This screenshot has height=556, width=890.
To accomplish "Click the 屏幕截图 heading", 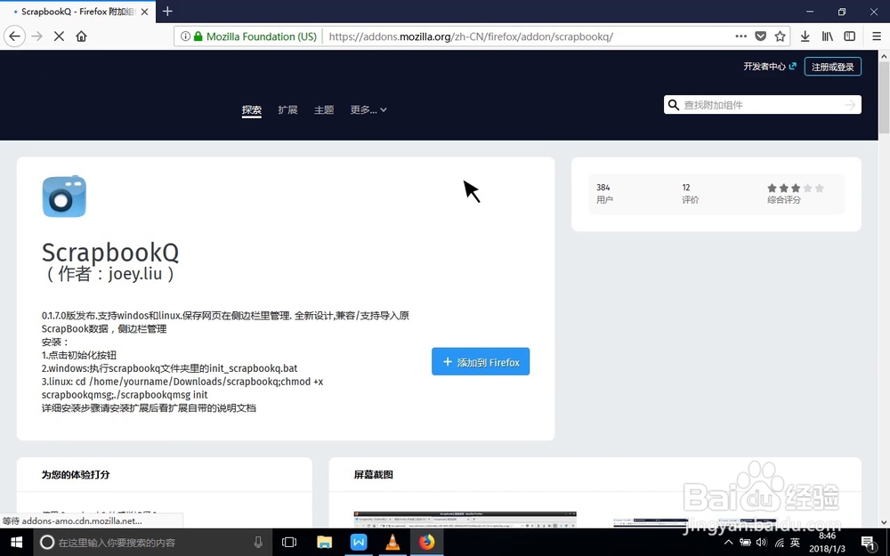I will pos(374,474).
